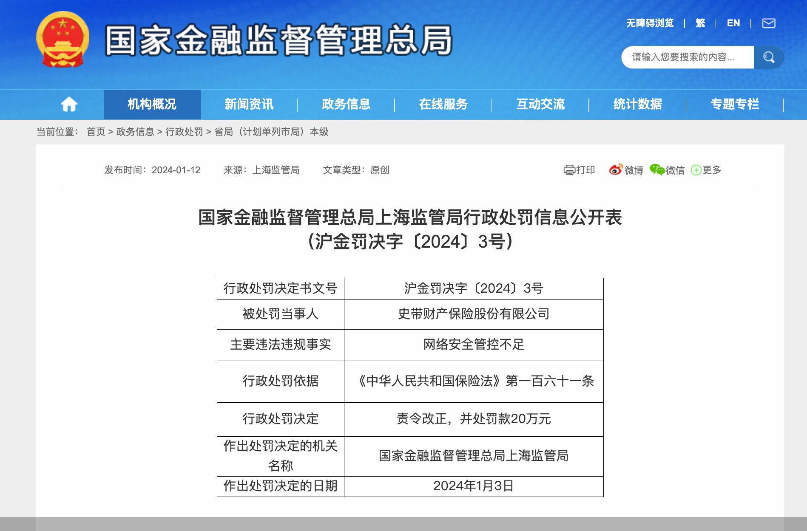Open the 政务信息 navigation menu
807x531 pixels.
346,104
